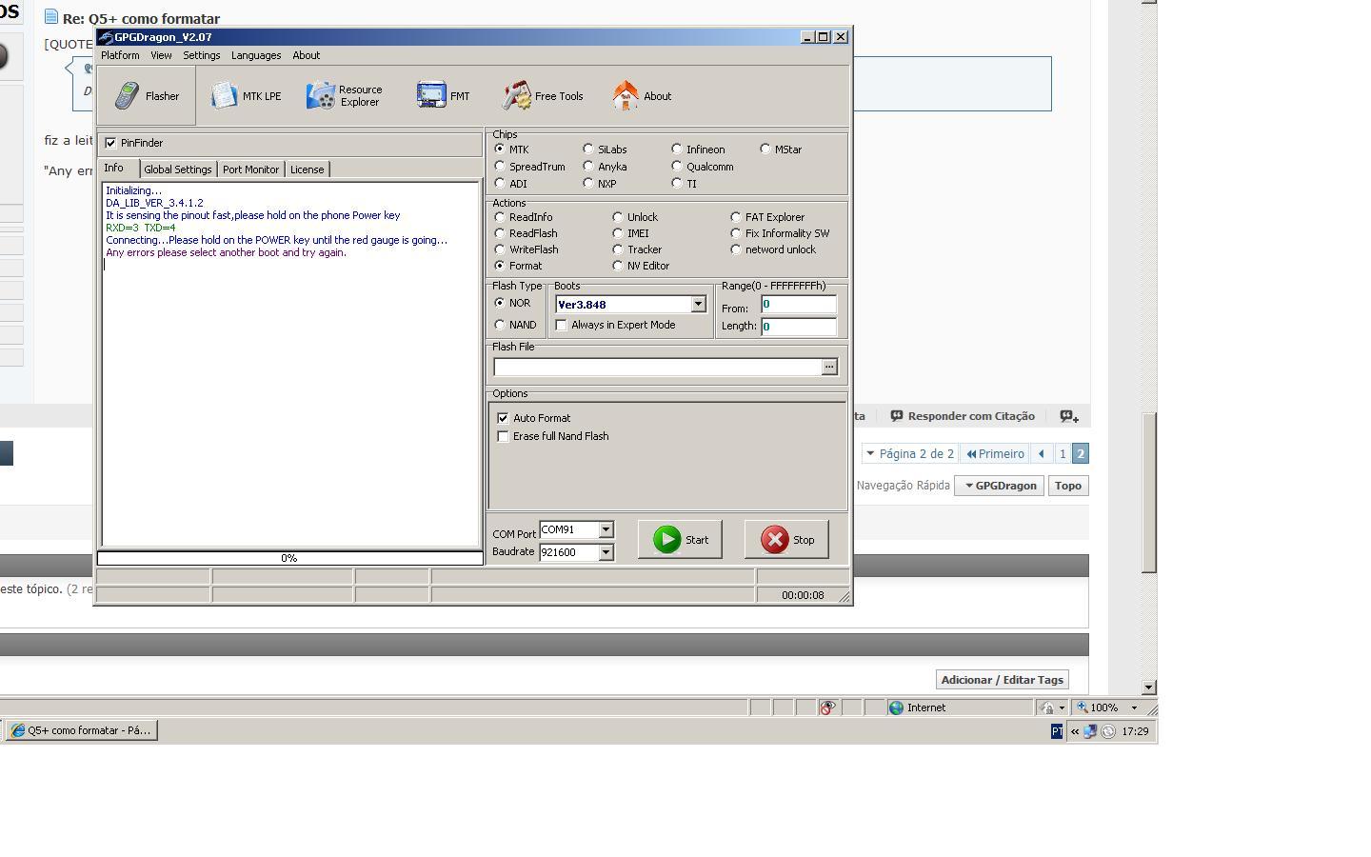Open the Boots version dropdown

click(698, 305)
